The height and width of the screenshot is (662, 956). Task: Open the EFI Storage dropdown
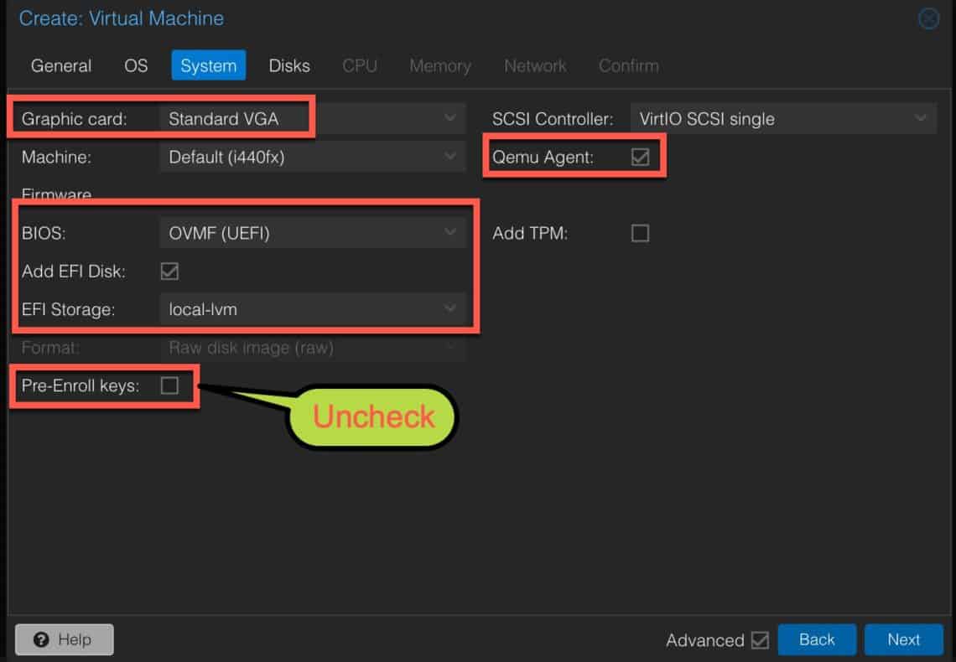pyautogui.click(x=450, y=308)
